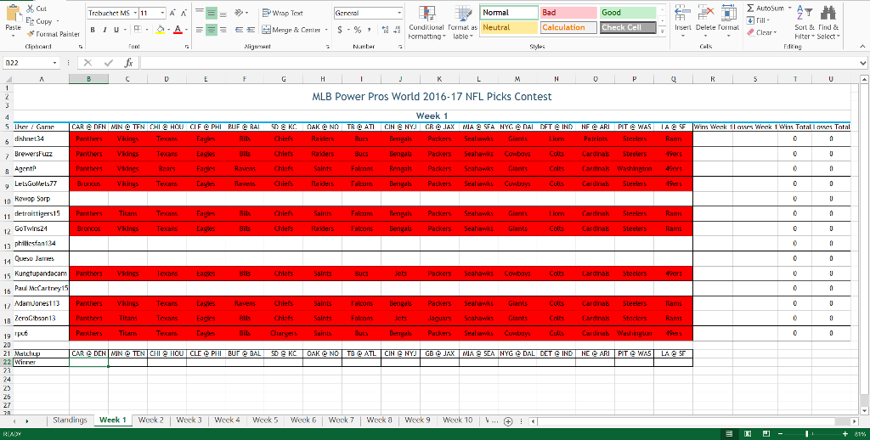Add a new sheet with plus icon

pos(508,421)
